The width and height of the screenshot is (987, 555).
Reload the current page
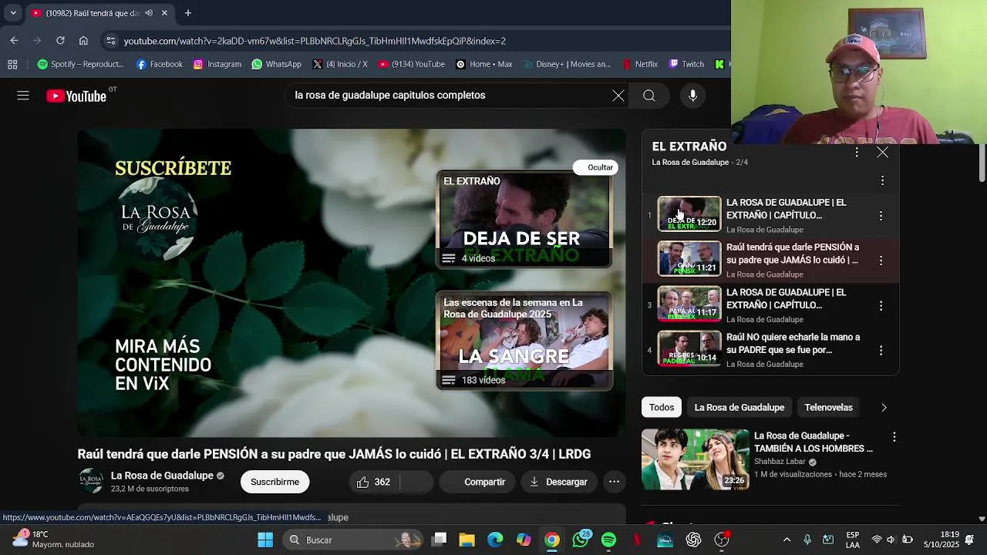point(60,41)
